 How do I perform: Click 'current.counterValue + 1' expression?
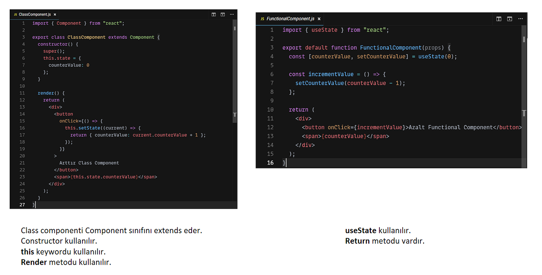pos(165,135)
